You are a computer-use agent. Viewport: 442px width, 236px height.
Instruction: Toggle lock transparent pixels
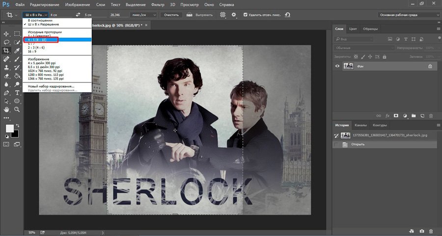[x=356, y=56]
